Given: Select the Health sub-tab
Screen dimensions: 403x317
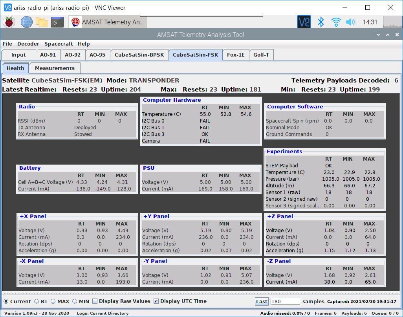Looking at the screenshot, I should tap(15, 68).
